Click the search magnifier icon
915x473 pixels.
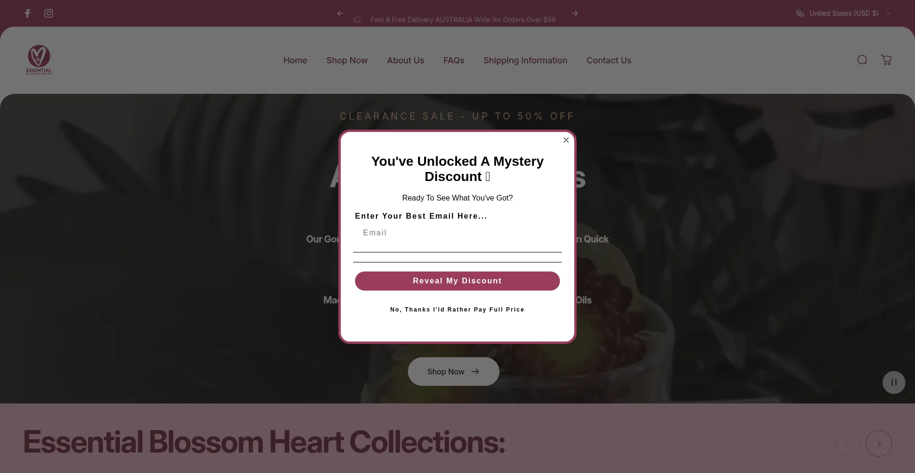pos(862,60)
